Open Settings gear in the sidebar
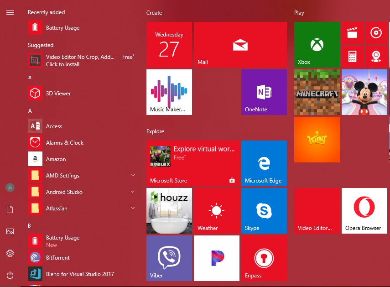 pyautogui.click(x=10, y=253)
